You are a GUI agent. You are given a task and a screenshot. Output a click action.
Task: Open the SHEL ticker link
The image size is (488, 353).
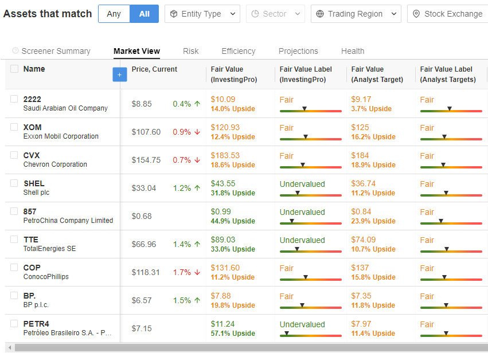pos(34,183)
